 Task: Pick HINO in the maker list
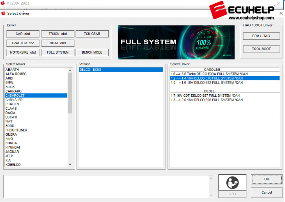pyautogui.click(x=36, y=139)
